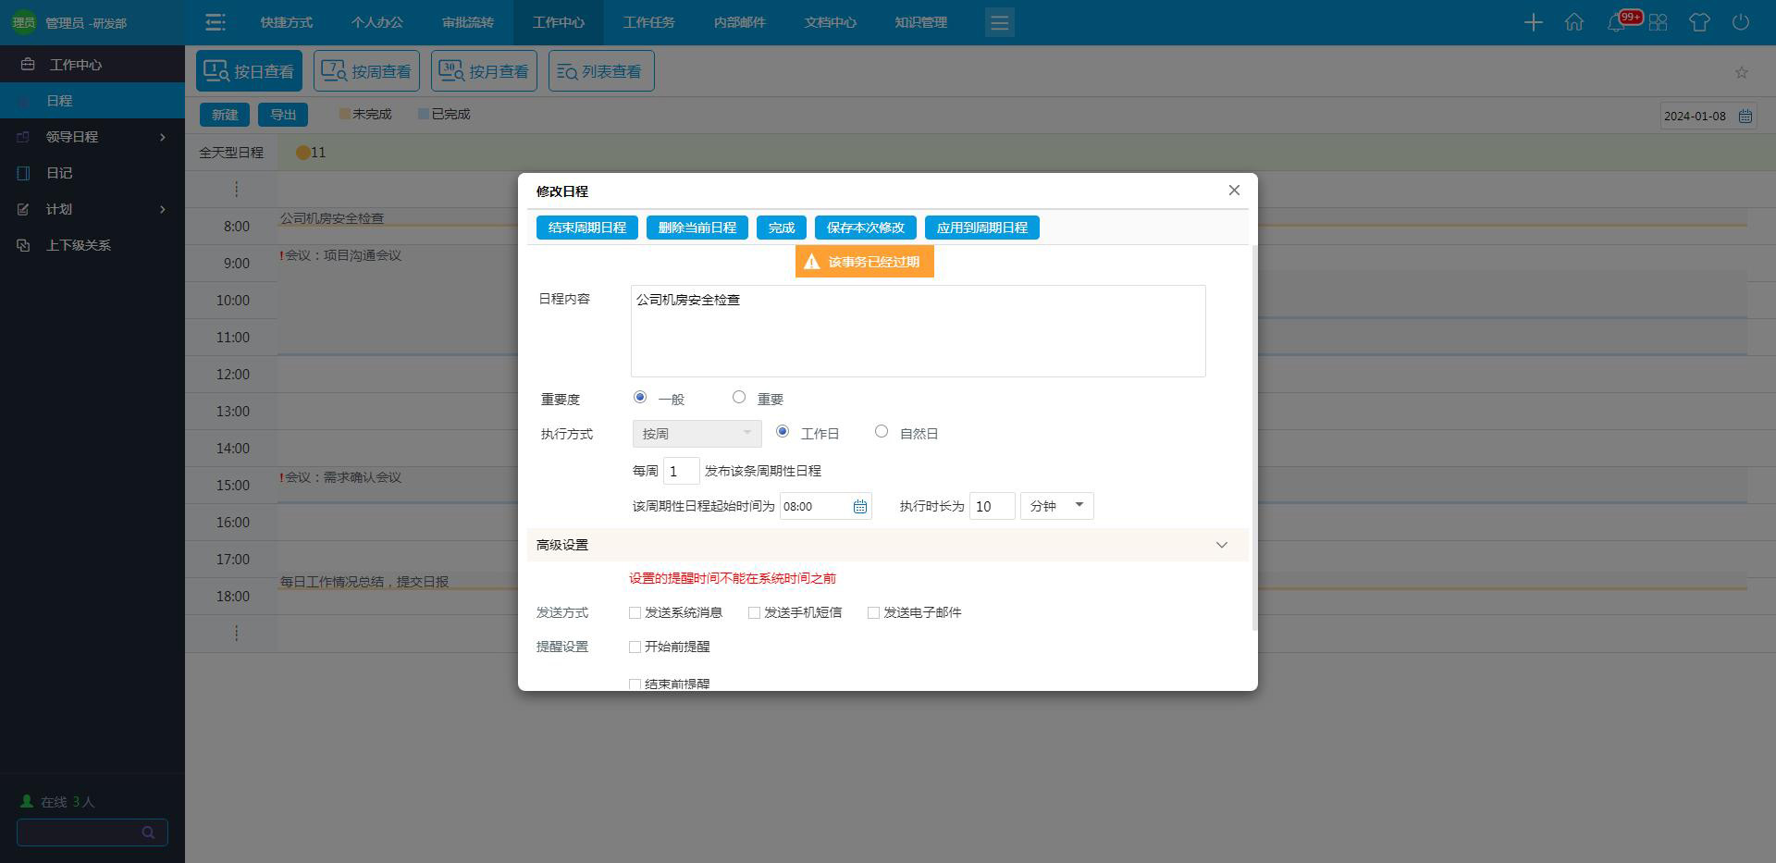Image resolution: width=1776 pixels, height=863 pixels.
Task: Click the 删除当前日程 button
Action: [697, 228]
